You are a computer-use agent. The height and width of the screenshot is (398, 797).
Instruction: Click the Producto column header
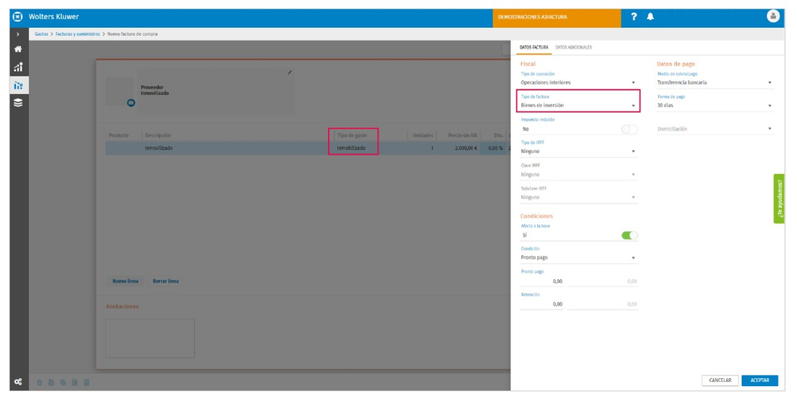[x=119, y=136]
